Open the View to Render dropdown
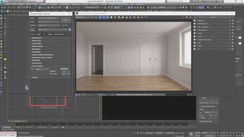 53,30
